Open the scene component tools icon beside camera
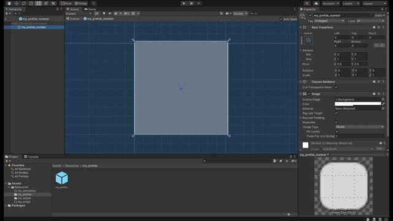 pos(221,14)
